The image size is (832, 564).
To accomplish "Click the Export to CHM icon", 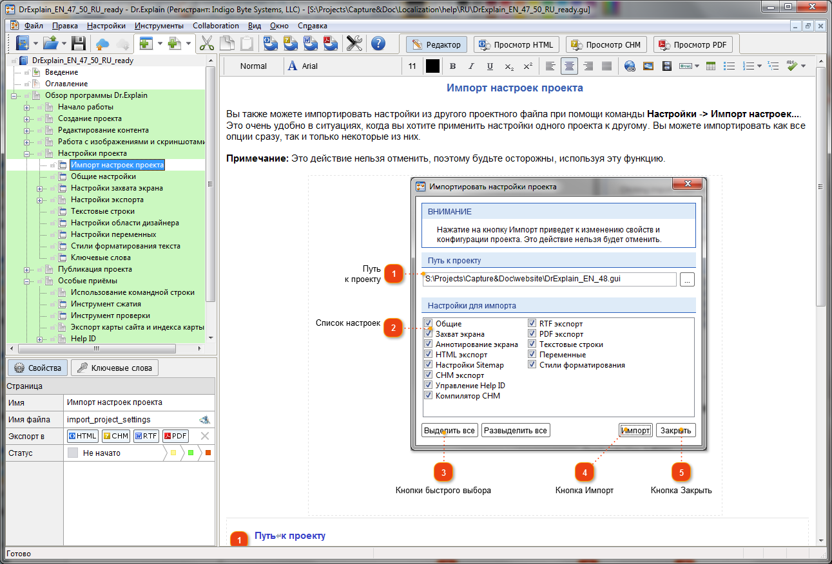I will (x=291, y=44).
